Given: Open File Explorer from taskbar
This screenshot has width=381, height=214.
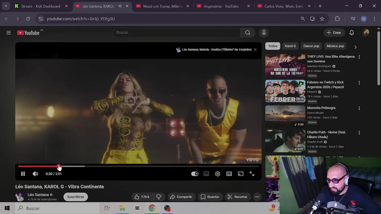Looking at the screenshot, I should click(122, 208).
